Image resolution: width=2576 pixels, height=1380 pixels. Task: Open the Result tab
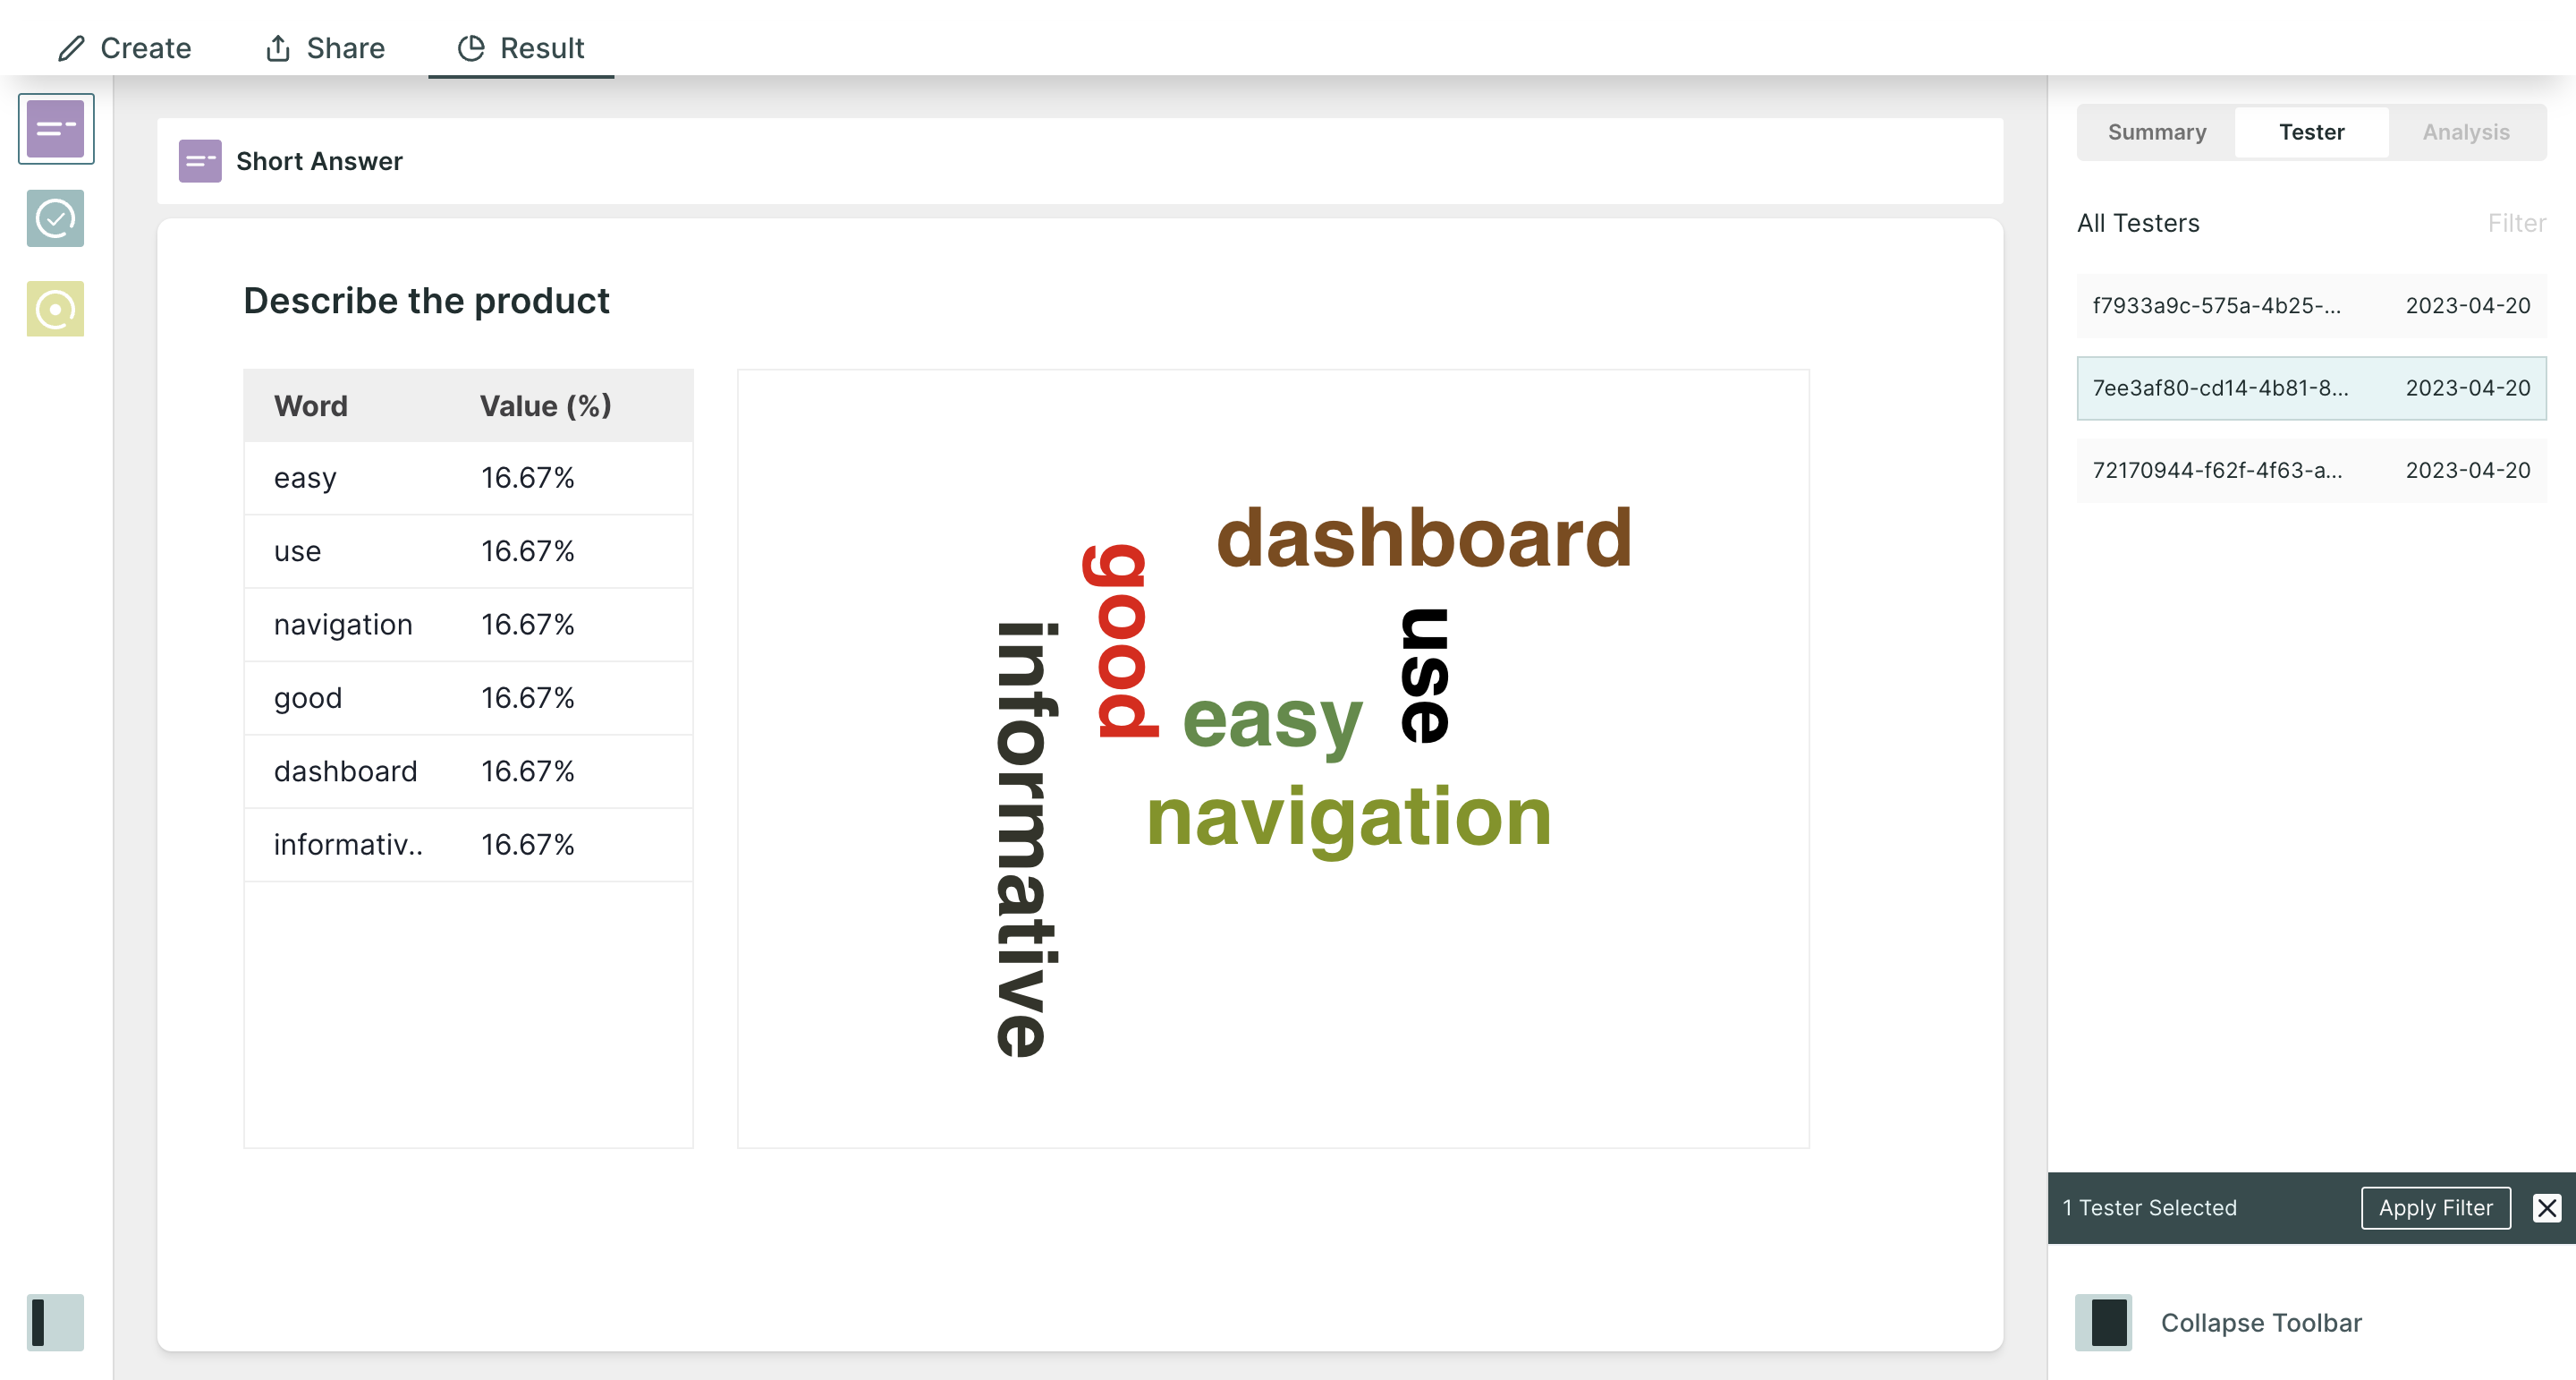(521, 48)
